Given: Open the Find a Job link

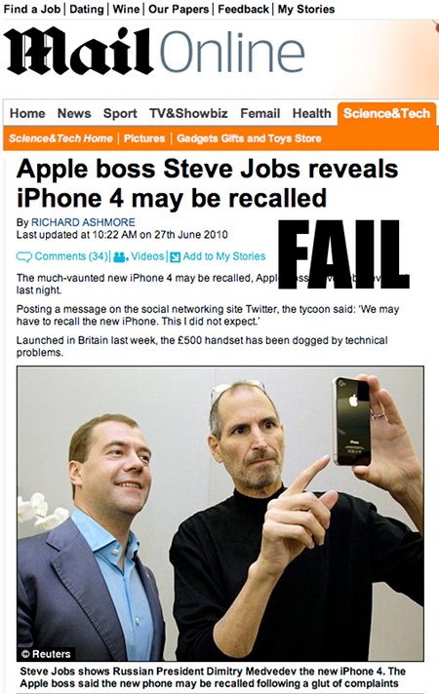Looking at the screenshot, I should [x=32, y=9].
